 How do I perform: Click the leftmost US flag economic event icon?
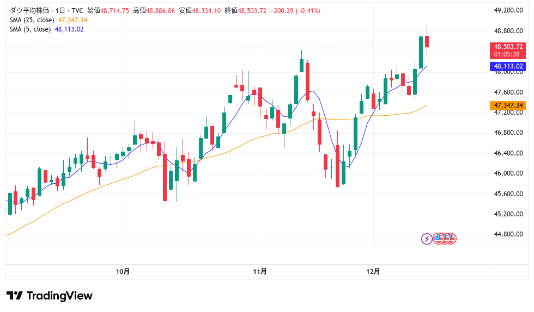pyautogui.click(x=438, y=238)
